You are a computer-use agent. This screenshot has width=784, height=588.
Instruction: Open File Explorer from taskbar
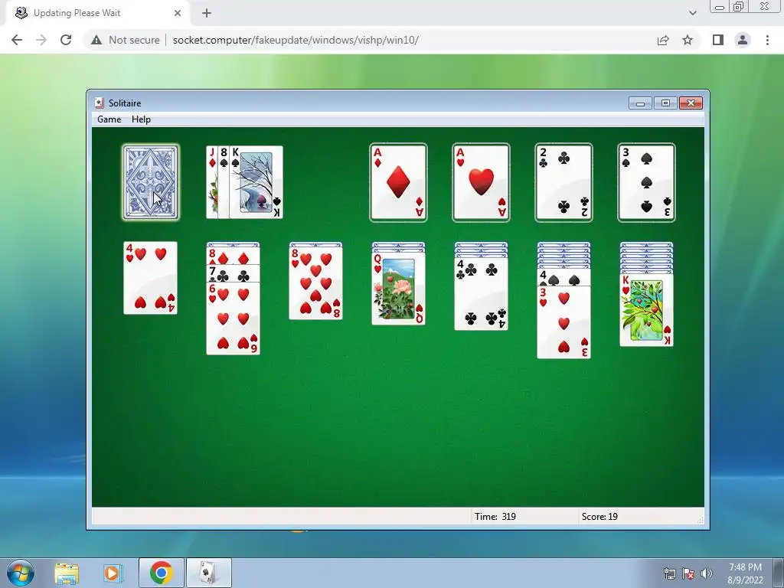[x=67, y=573]
